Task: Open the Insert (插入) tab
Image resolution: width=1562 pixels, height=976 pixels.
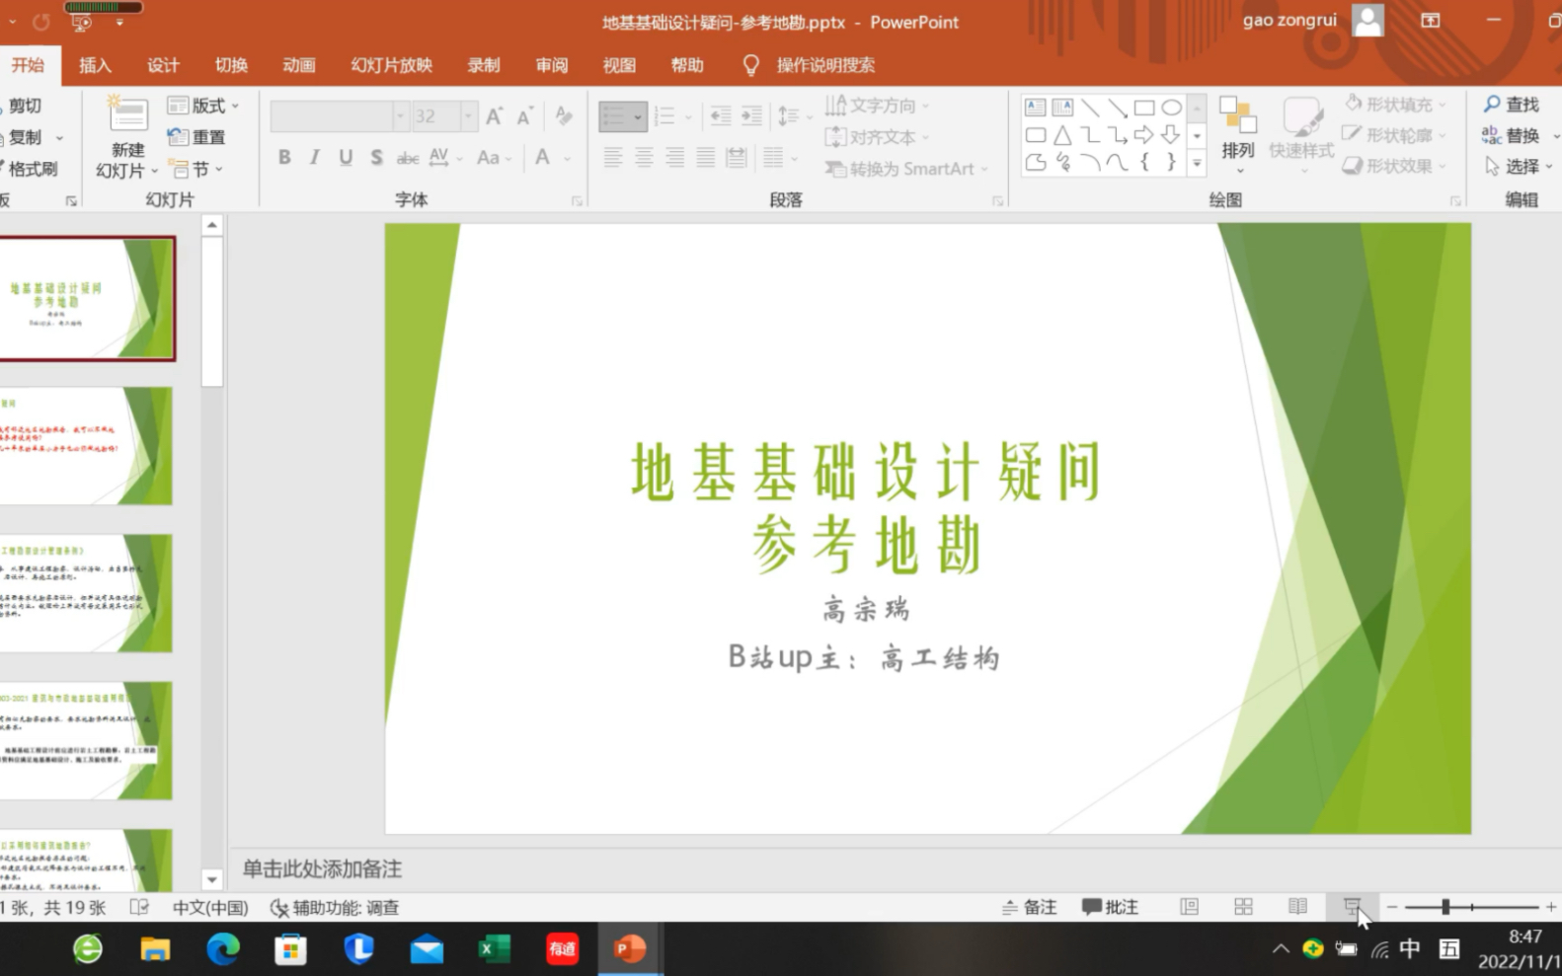Action: (95, 65)
